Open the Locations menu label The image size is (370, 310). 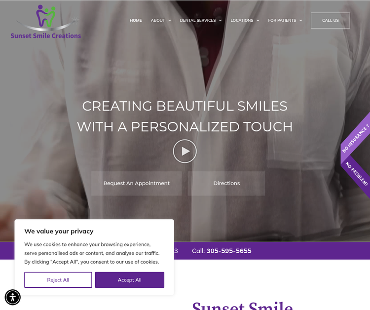pos(242,20)
